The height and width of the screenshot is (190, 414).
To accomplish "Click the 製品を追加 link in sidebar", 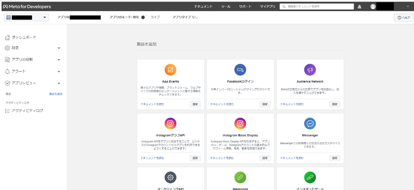I will (x=56, y=94).
